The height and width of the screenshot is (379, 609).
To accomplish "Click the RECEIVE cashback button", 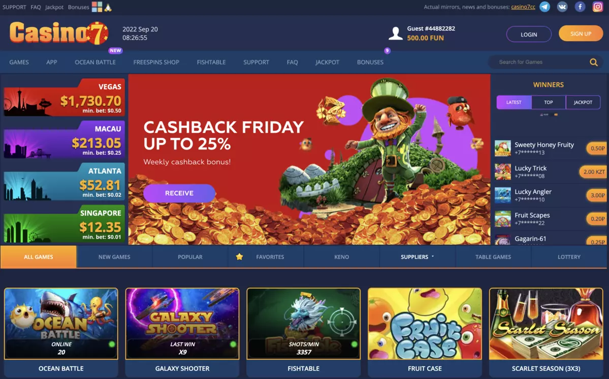I will pos(179,193).
